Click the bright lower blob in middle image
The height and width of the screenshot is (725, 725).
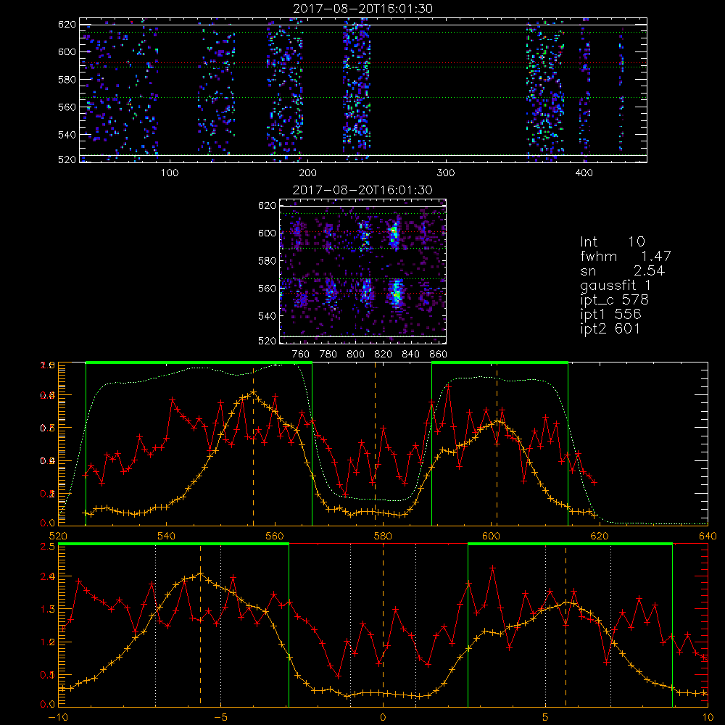[x=396, y=292]
